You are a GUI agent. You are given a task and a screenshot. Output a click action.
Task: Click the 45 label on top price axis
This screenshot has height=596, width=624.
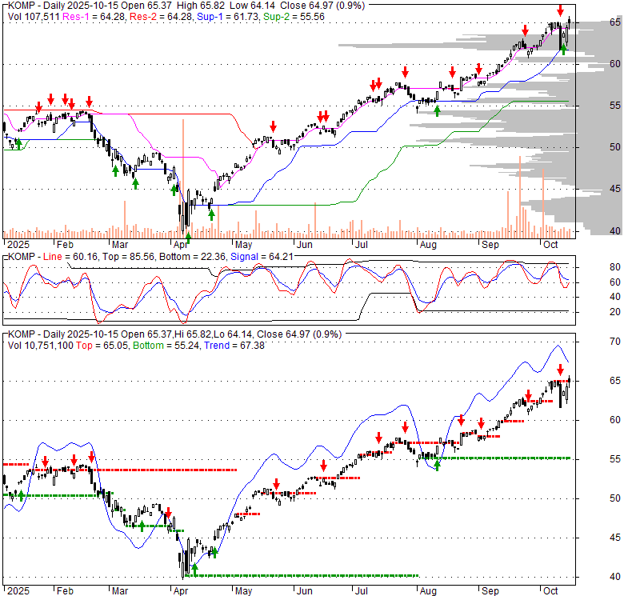615,189
